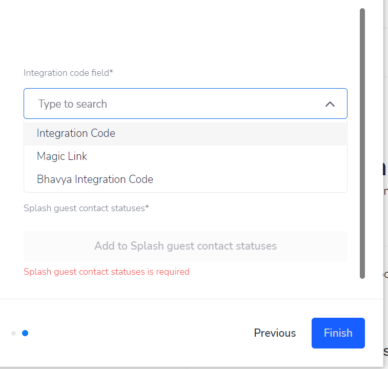Click the blue Finish button
388x369 pixels.
338,333
